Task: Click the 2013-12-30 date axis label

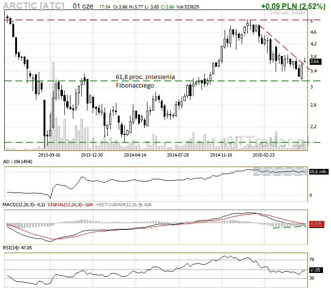Action: tap(92, 155)
